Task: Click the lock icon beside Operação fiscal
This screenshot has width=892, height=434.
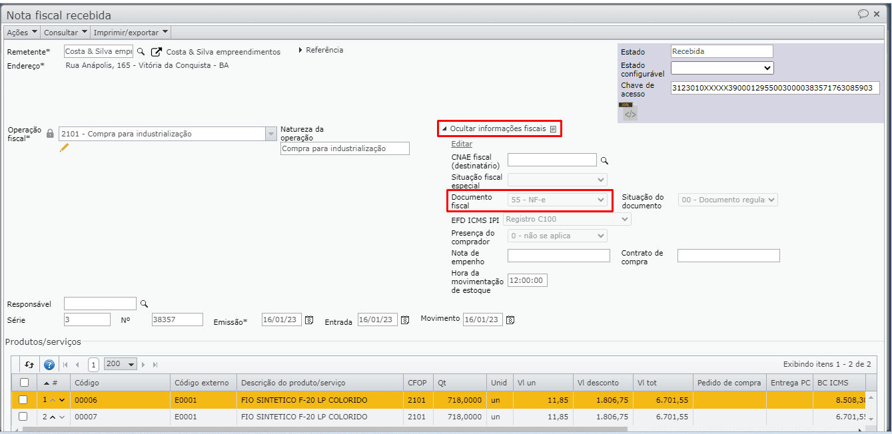Action: click(50, 134)
